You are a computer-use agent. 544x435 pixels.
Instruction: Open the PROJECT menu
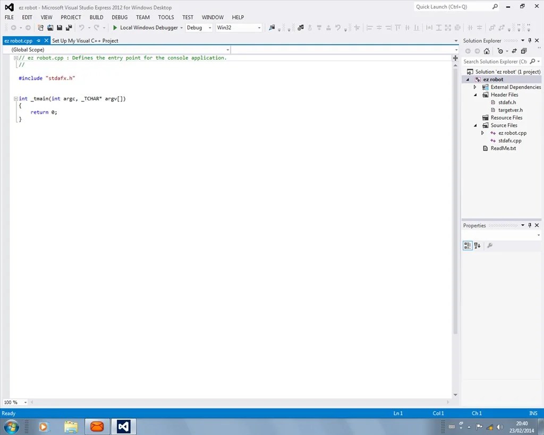(71, 18)
